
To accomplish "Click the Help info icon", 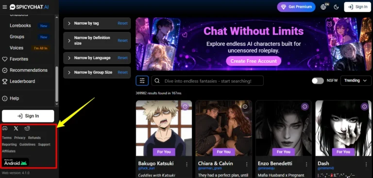I will tap(5, 98).
